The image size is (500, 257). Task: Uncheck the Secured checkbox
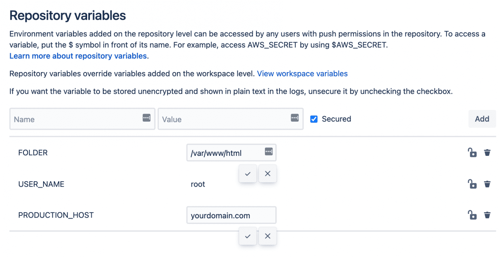click(314, 119)
